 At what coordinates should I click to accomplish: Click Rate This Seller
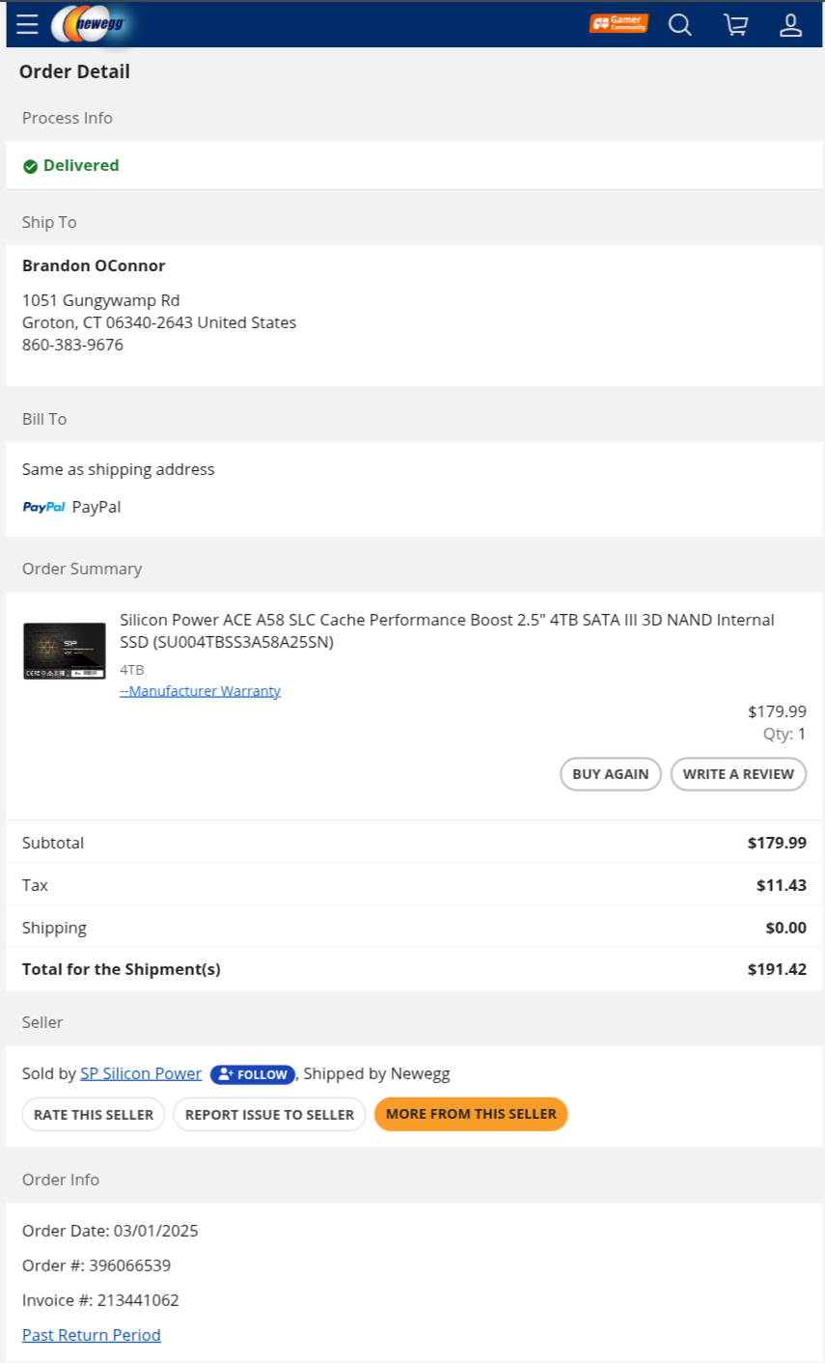point(94,1114)
